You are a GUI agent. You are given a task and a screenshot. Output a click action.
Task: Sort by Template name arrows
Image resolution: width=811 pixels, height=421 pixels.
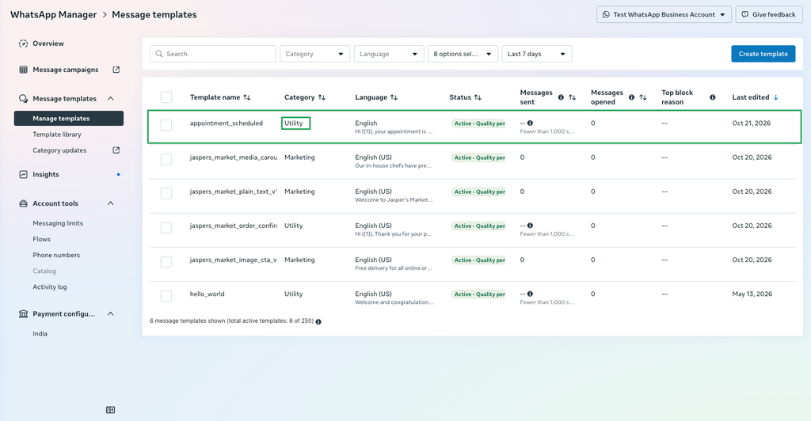tap(247, 97)
